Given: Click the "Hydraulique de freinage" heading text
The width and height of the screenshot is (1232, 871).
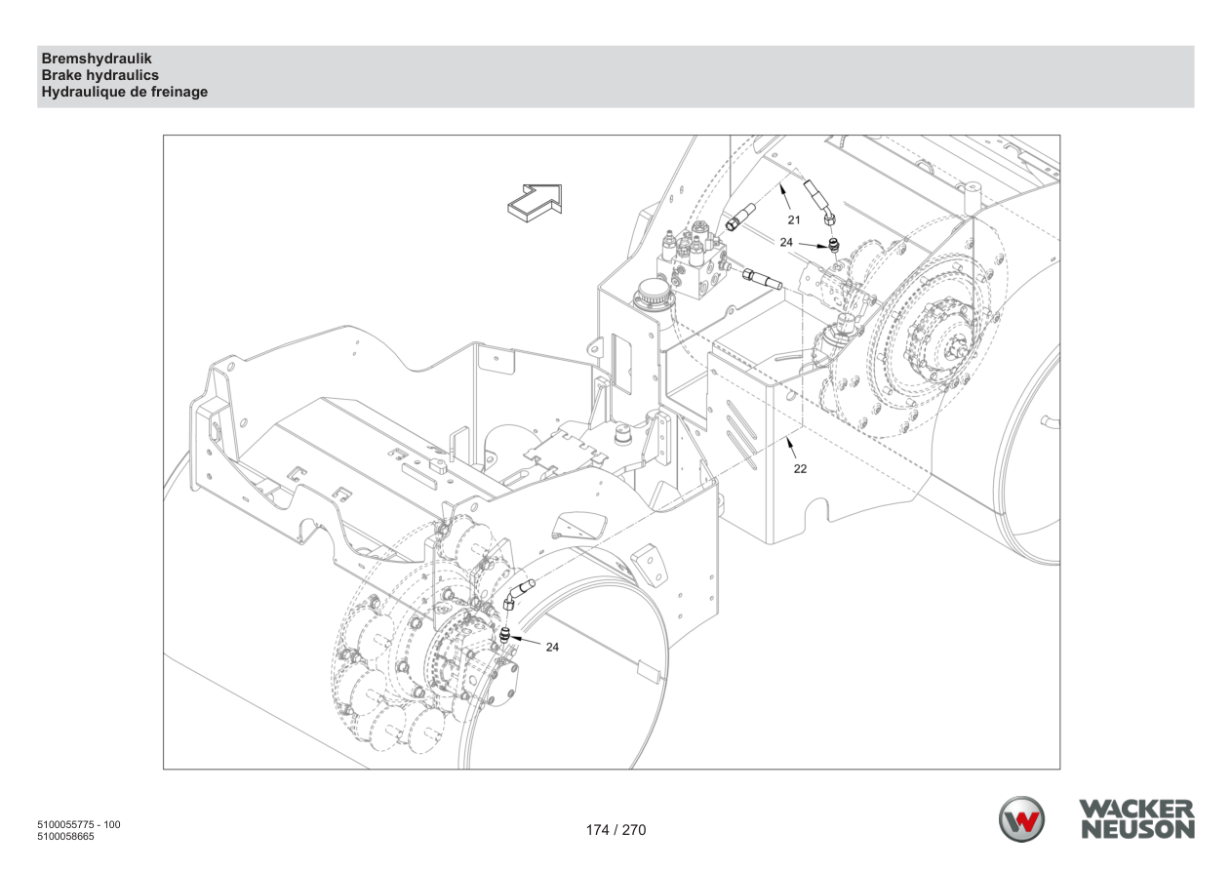Looking at the screenshot, I should tap(125, 92).
